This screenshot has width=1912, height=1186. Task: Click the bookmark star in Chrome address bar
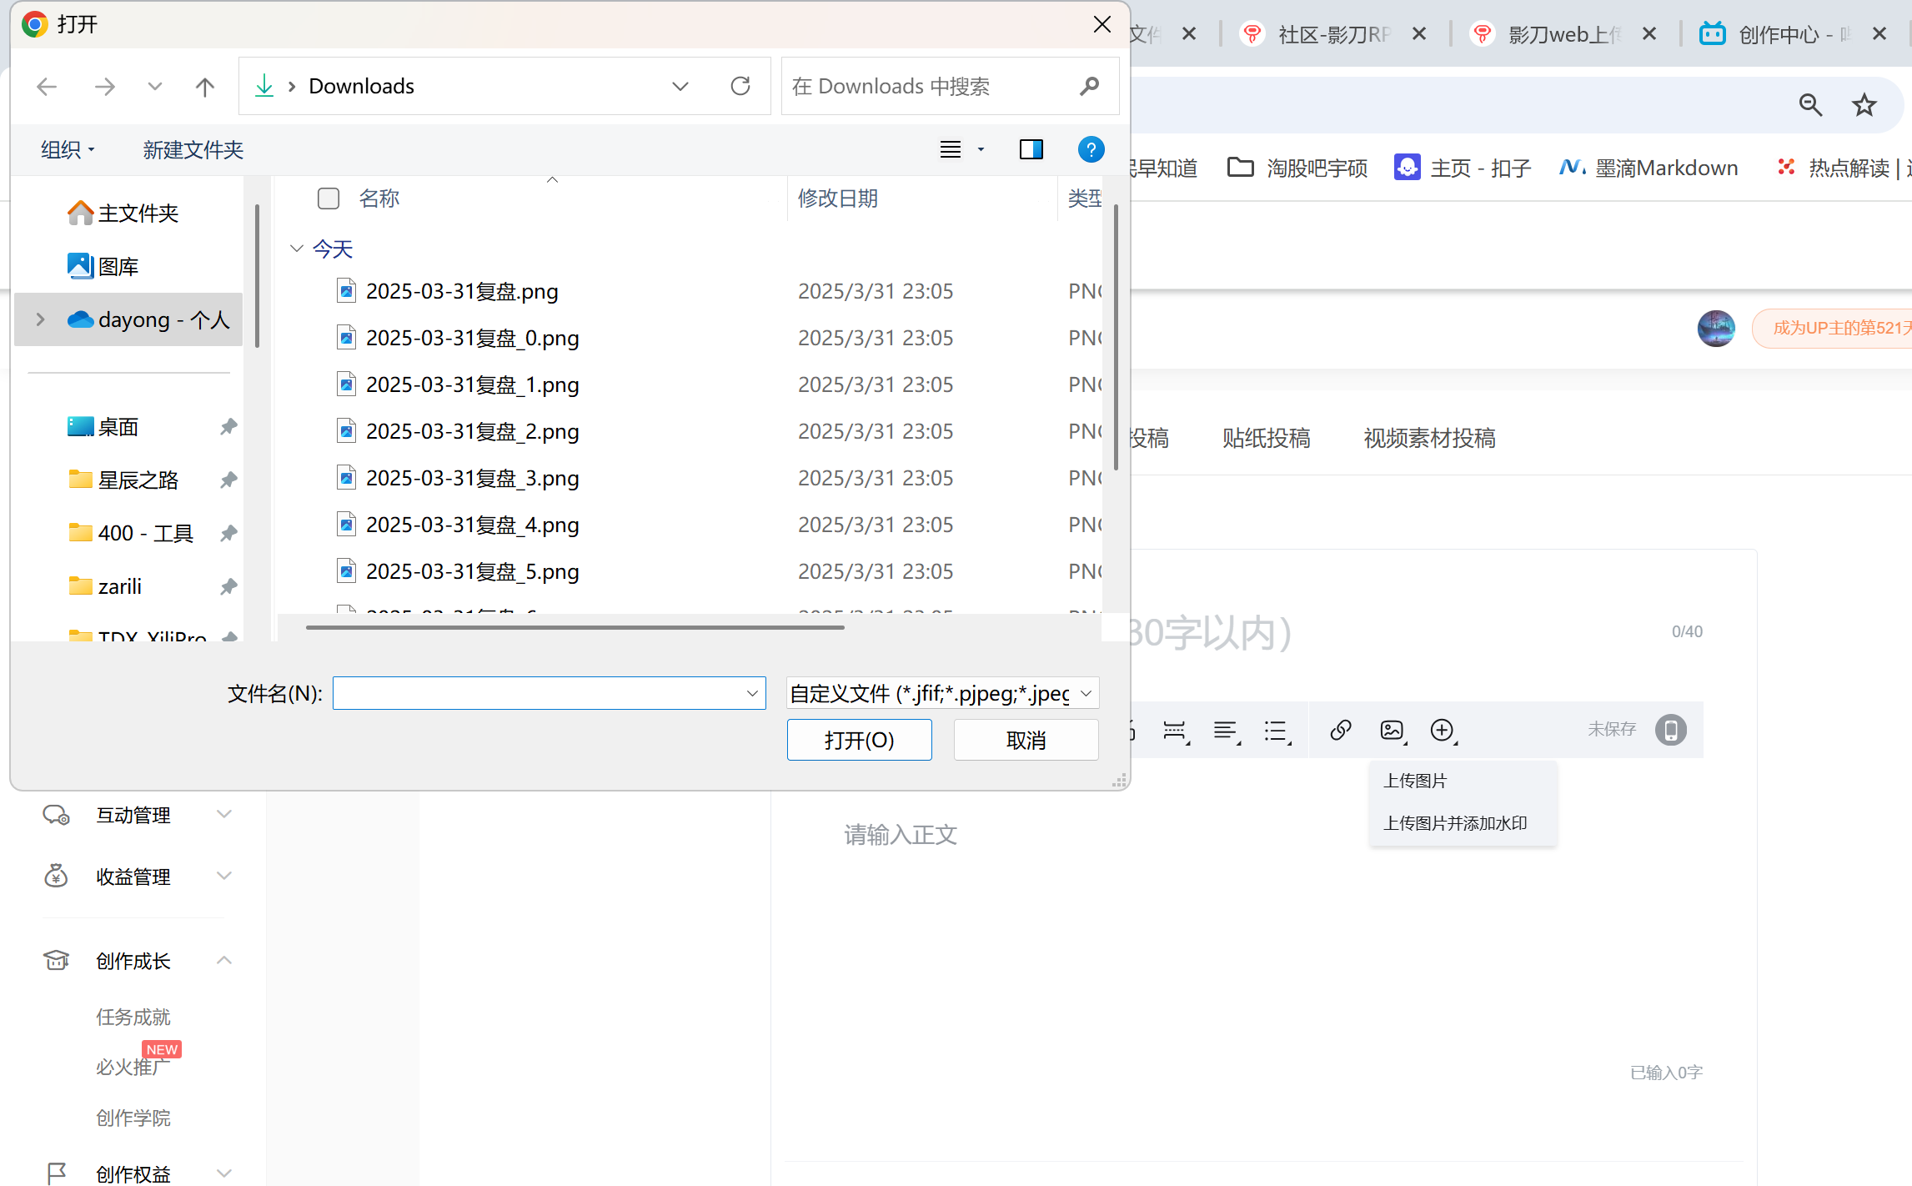coord(1864,105)
